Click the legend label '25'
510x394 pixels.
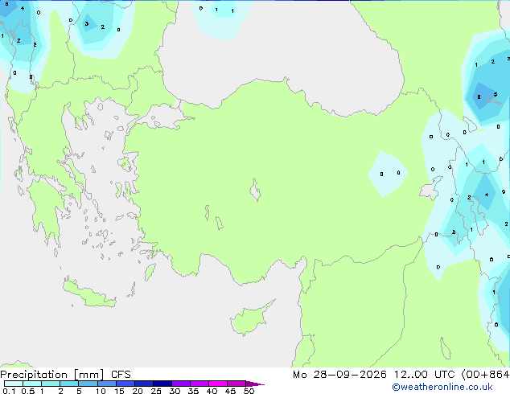156,391
